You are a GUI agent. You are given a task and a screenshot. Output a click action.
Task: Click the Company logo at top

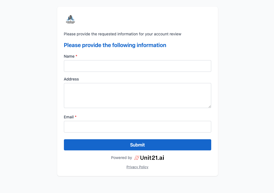pos(70,19)
